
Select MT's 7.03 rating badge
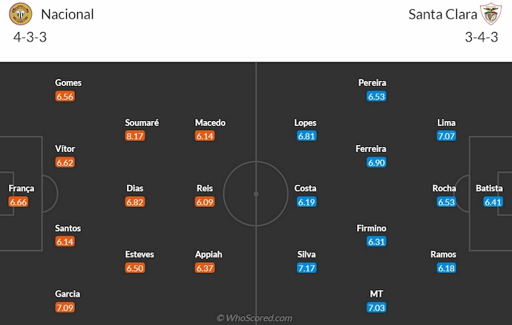[x=377, y=307]
